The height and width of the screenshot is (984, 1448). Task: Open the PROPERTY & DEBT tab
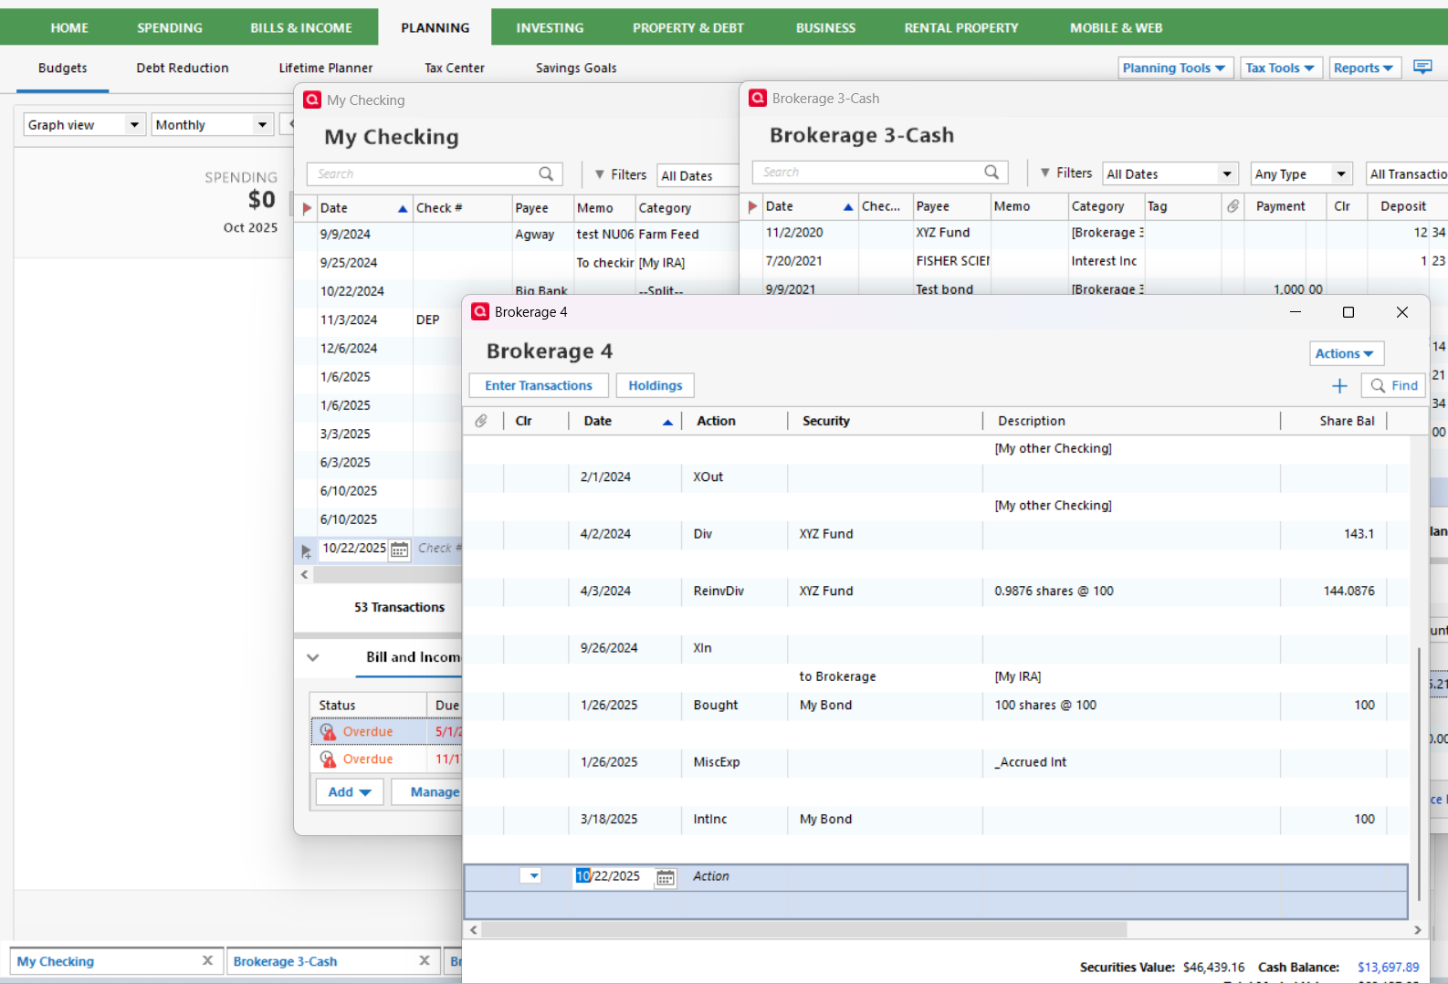688,27
